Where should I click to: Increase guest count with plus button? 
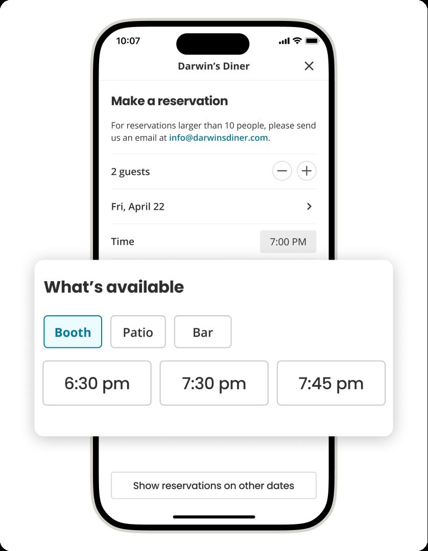click(306, 171)
